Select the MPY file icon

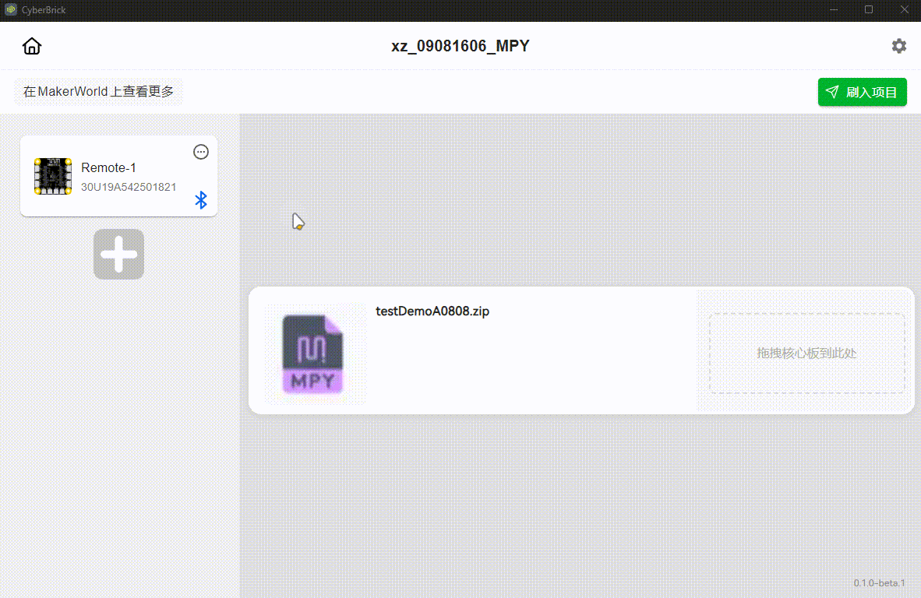[313, 354]
